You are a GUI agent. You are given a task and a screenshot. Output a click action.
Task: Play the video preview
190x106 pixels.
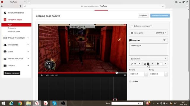pyautogui.click(x=42, y=75)
